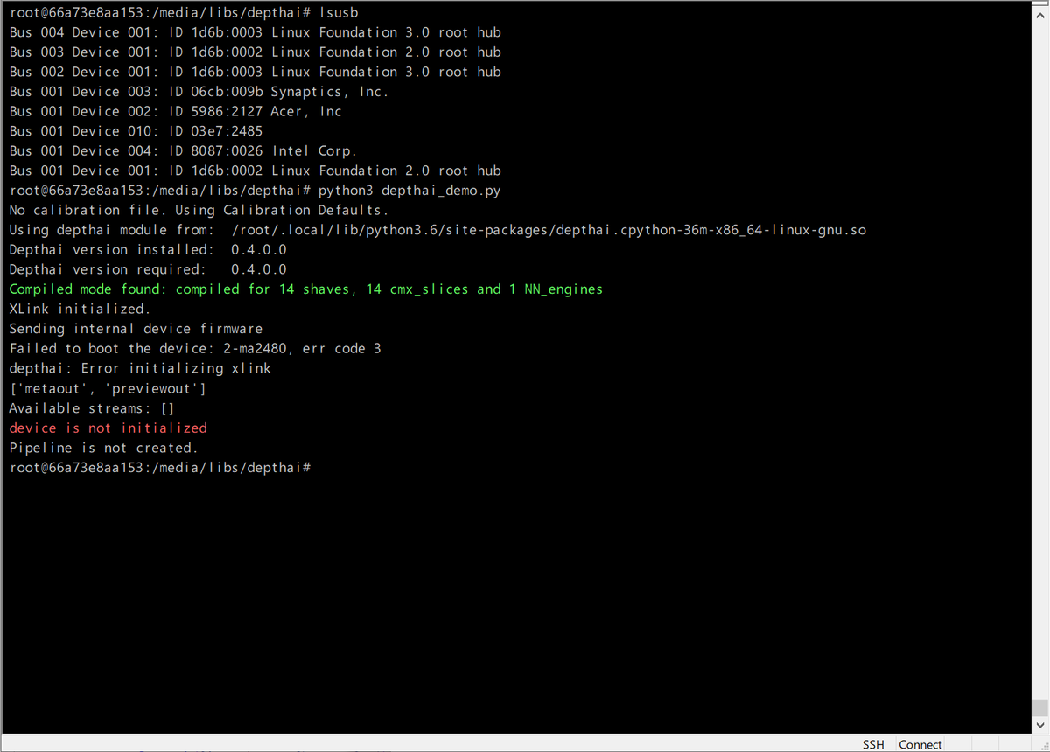Click the Connect button in the status bar
This screenshot has width=1050, height=752.
coord(920,744)
